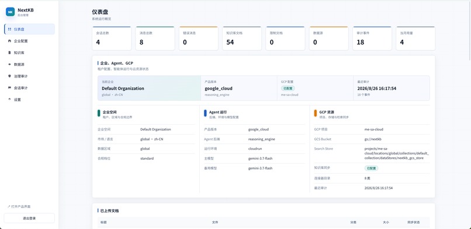Click the 退出登录 button
The image size is (471, 229).
point(29,219)
